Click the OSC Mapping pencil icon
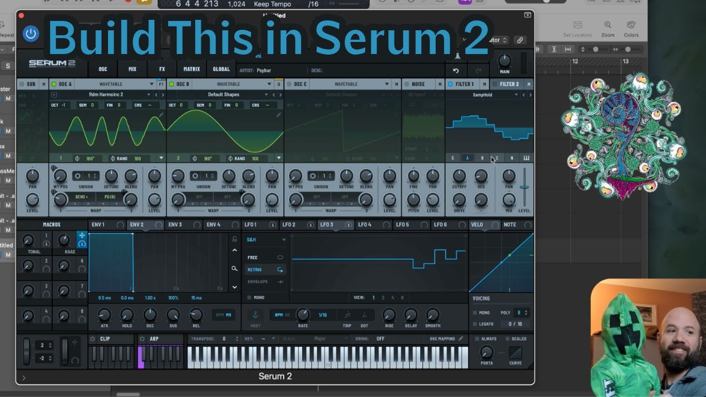 coord(461,339)
